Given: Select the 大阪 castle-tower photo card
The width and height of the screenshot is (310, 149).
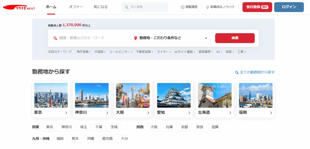Looking at the screenshot, I should point(133,95).
